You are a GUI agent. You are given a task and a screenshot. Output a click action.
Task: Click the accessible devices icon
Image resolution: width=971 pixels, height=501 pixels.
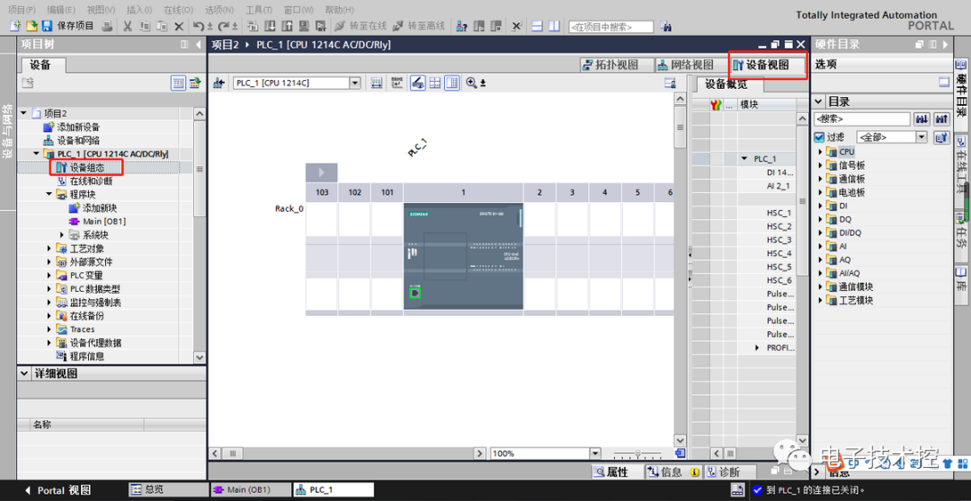pyautogui.click(x=461, y=26)
